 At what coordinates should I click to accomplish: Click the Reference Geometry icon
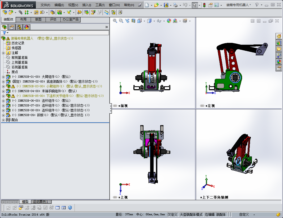(69, 12)
